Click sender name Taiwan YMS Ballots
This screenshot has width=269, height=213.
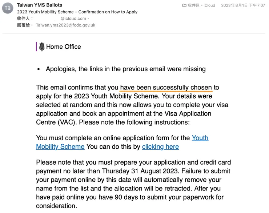39,5
